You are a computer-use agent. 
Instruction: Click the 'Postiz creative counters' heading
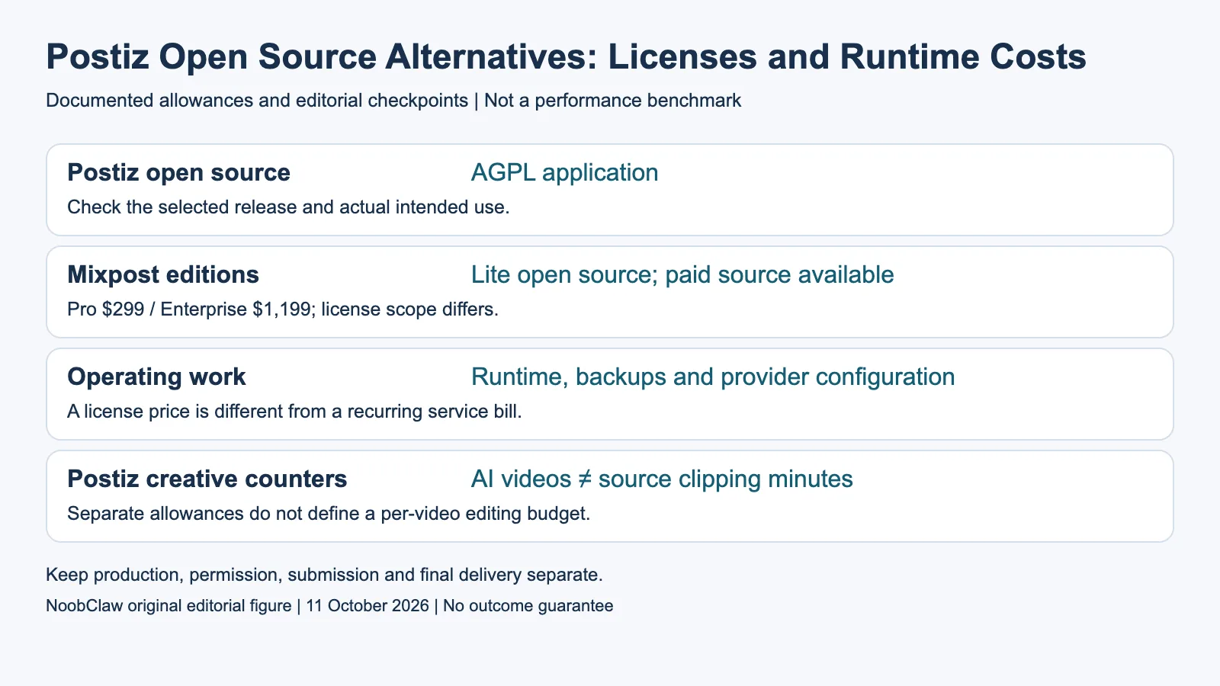click(x=207, y=479)
